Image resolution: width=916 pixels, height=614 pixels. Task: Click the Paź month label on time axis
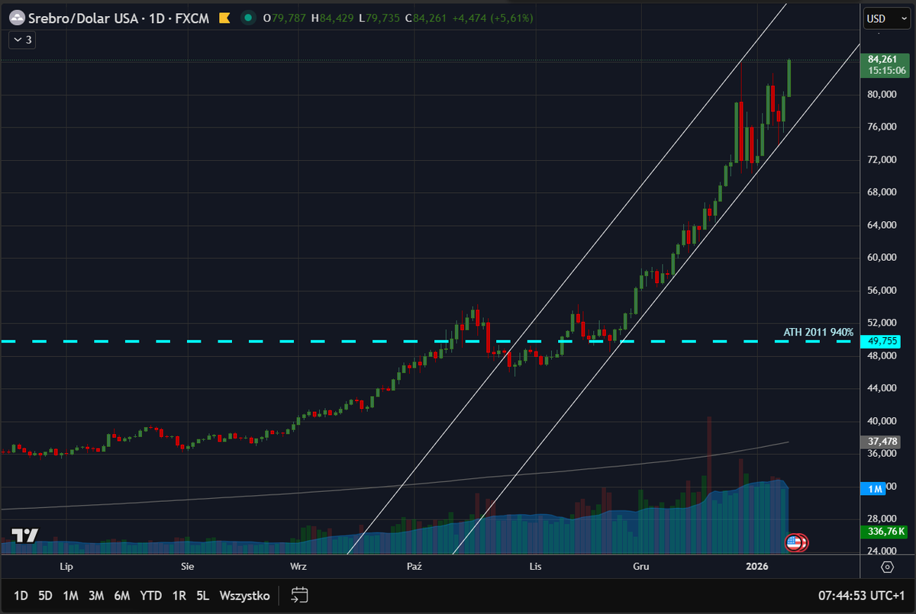414,567
